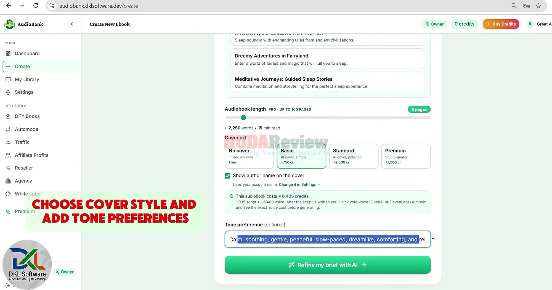Open My Library book icon
The height and width of the screenshot is (290, 552).
pyautogui.click(x=8, y=80)
